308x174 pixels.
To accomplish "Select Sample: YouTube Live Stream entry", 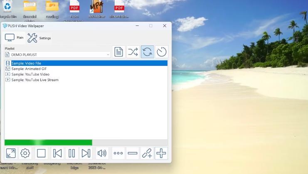I will click(86, 80).
